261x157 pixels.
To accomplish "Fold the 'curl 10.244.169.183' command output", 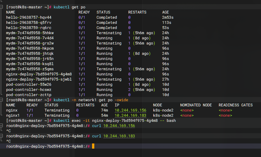I will click(x=1, y=136).
